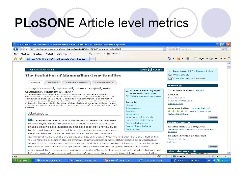The height and width of the screenshot is (182, 243).
Task: Click the empty fifth rating star
Action: tap(186, 111)
